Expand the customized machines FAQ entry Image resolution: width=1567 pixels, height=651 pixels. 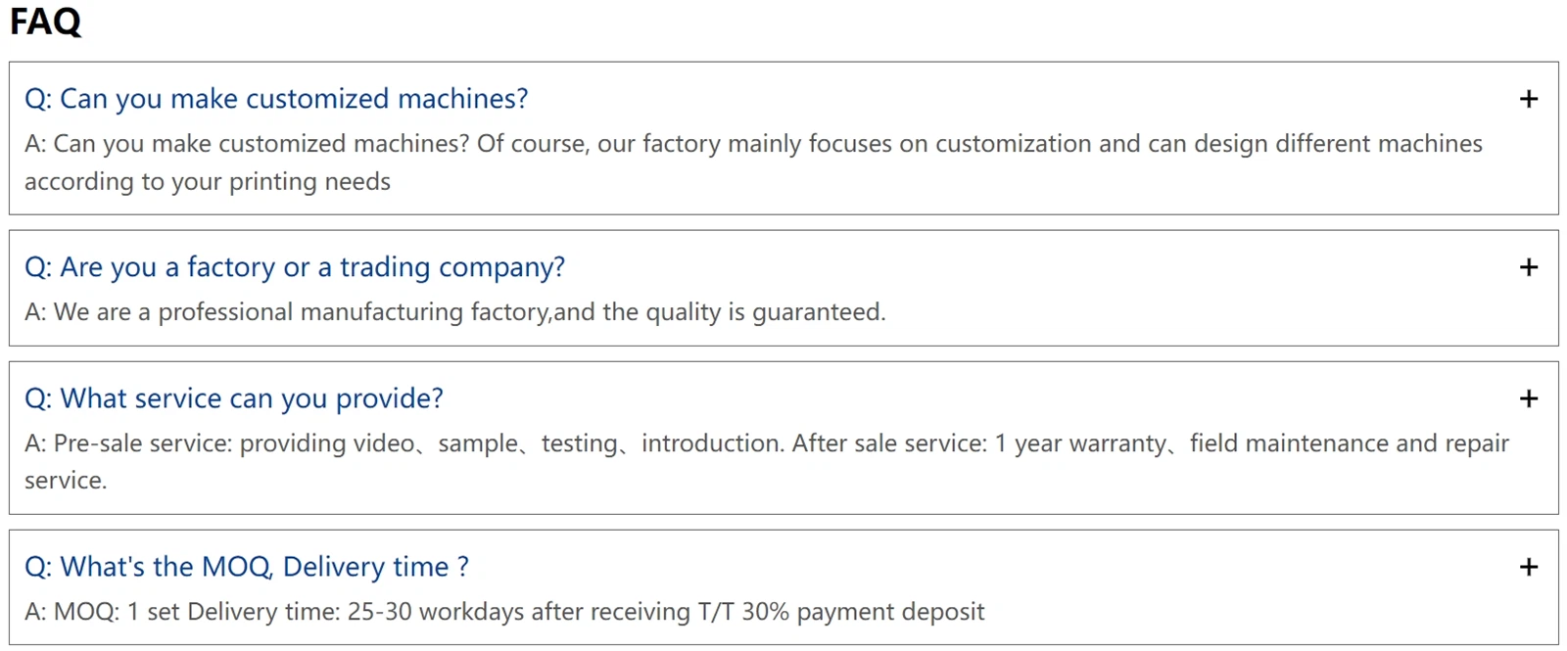tap(1526, 99)
